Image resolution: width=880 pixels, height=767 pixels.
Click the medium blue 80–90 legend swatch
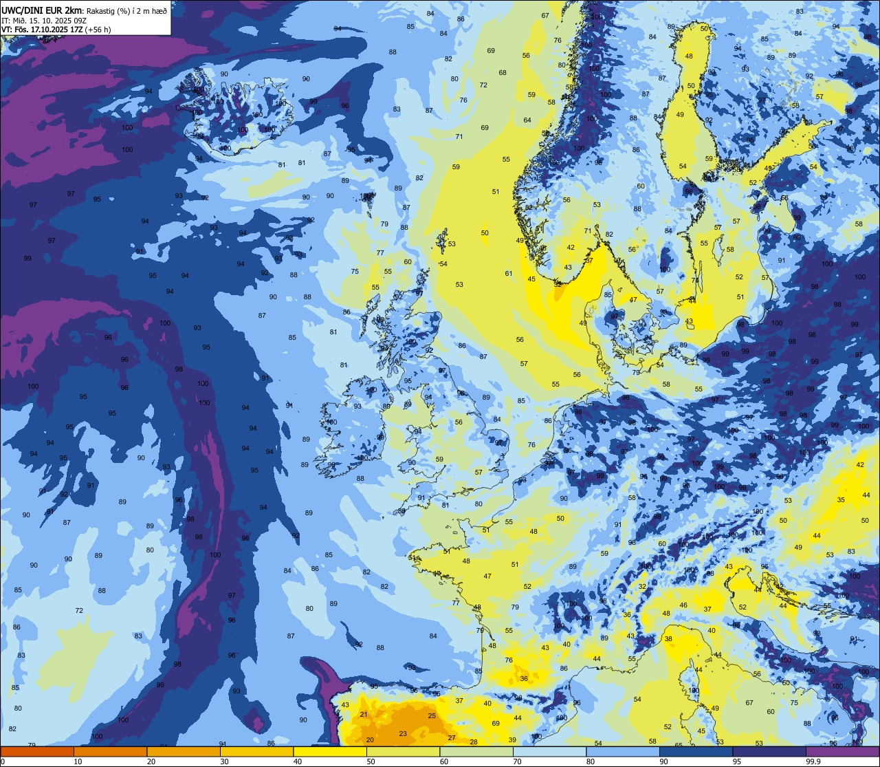pyautogui.click(x=623, y=751)
